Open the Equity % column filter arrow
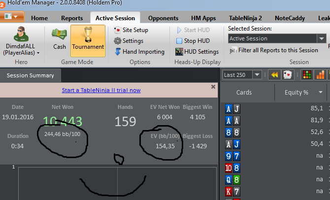 (321, 92)
